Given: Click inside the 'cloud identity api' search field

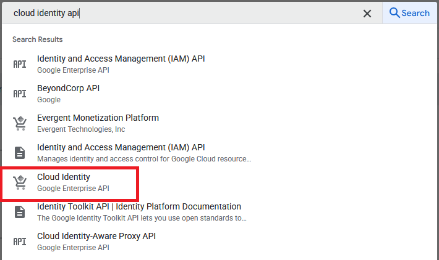Looking at the screenshot, I should point(185,13).
